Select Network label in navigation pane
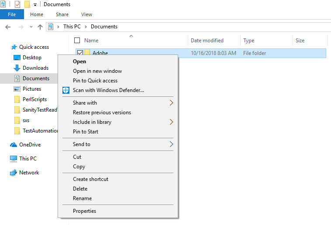 point(29,173)
